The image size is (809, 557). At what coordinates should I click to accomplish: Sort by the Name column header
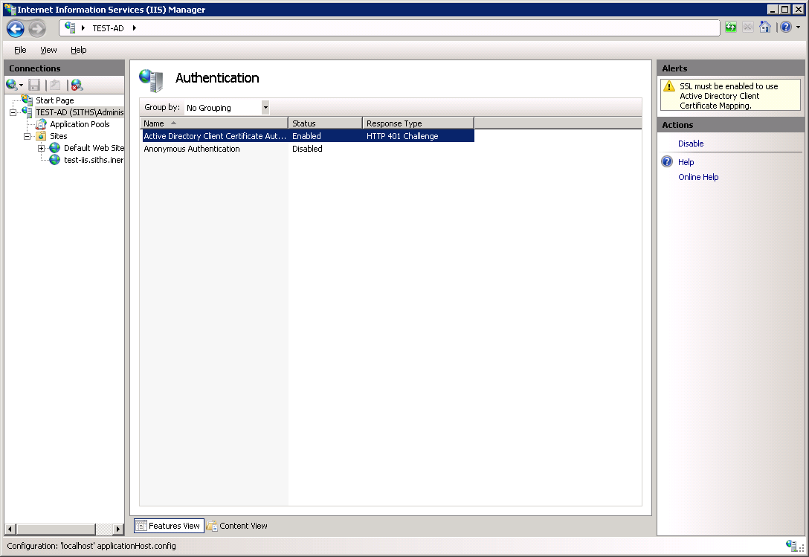[x=214, y=123]
